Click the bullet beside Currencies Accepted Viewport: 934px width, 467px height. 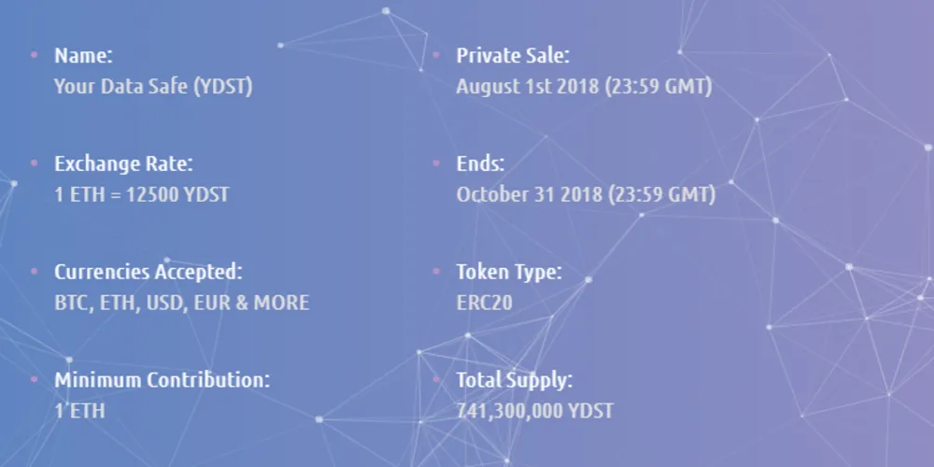coord(34,271)
